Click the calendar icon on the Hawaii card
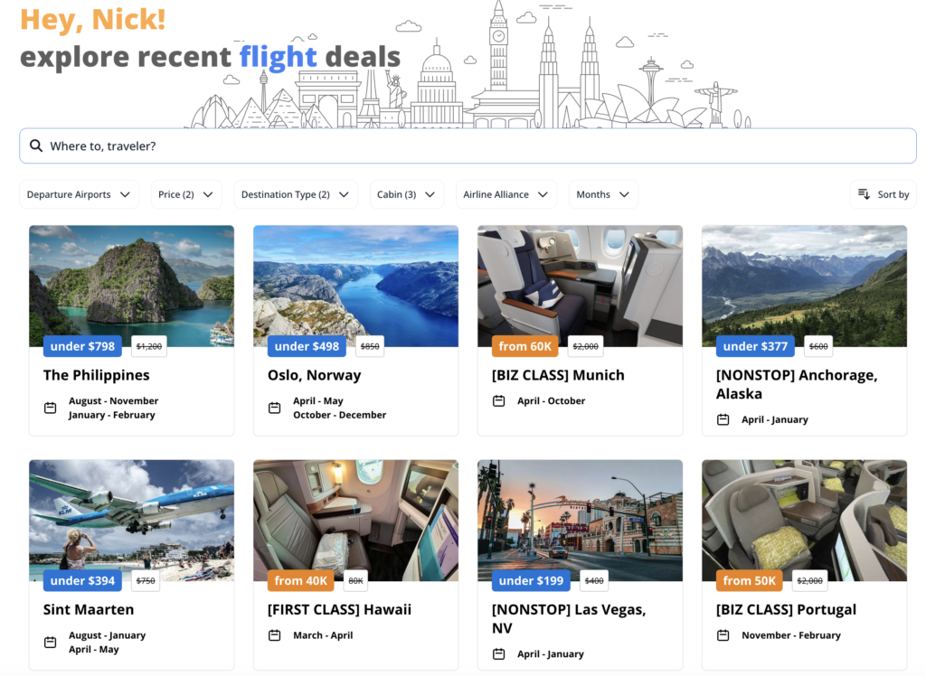This screenshot has height=676, width=926. pos(274,634)
